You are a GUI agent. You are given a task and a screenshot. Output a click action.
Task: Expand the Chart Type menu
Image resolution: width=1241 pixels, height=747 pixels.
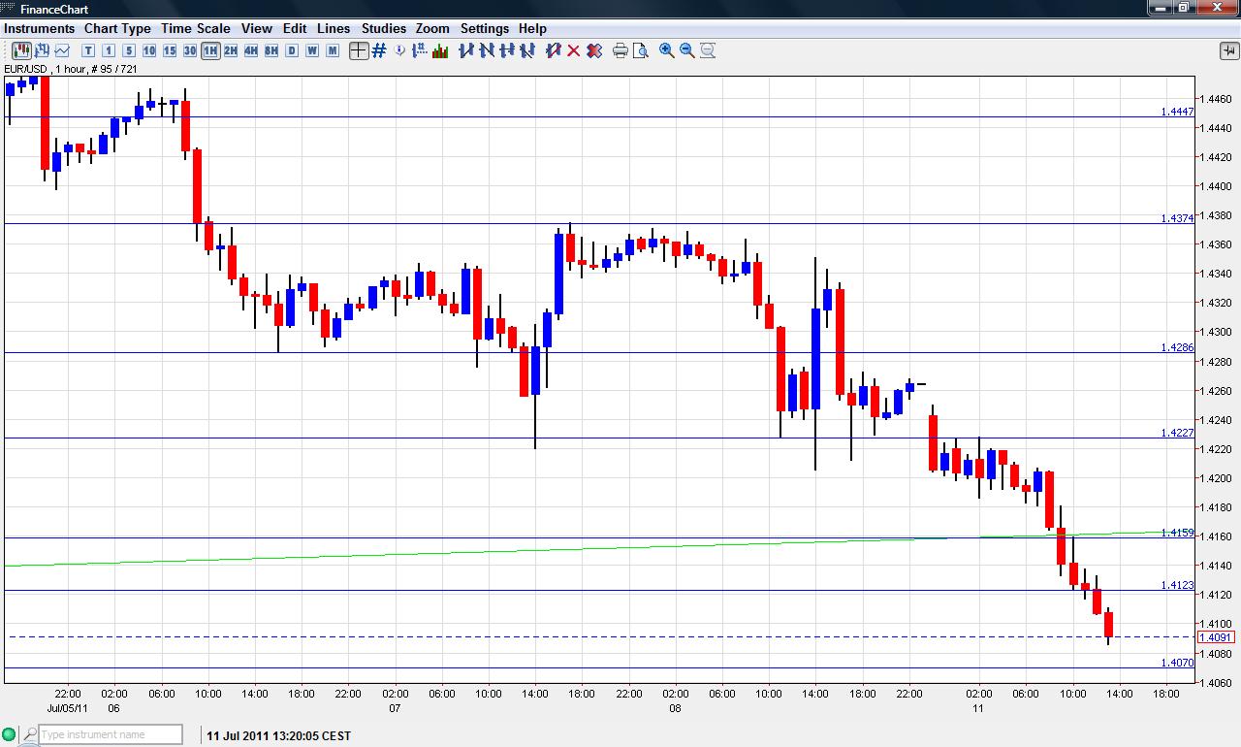coord(117,28)
